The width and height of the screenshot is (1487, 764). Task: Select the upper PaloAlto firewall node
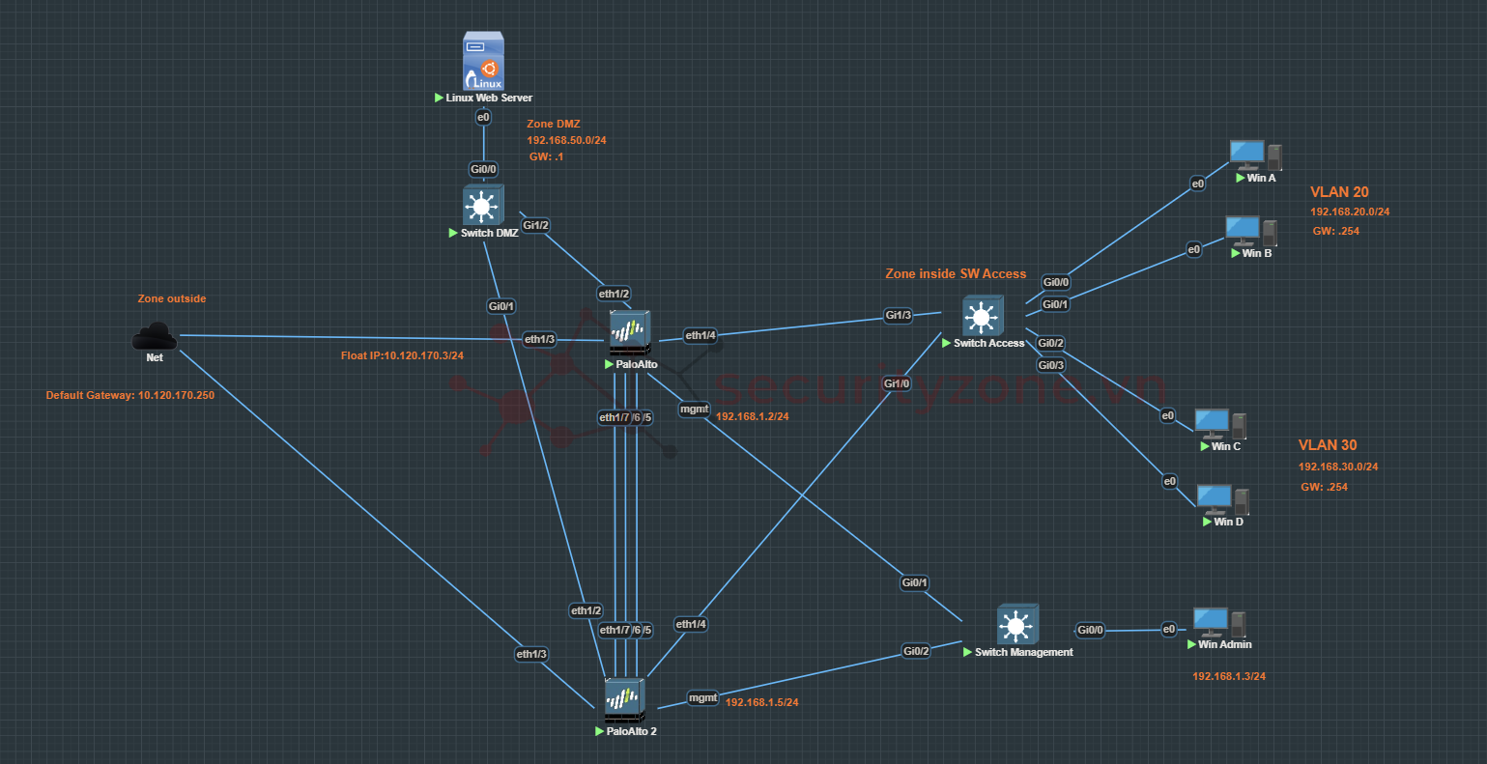coord(630,333)
